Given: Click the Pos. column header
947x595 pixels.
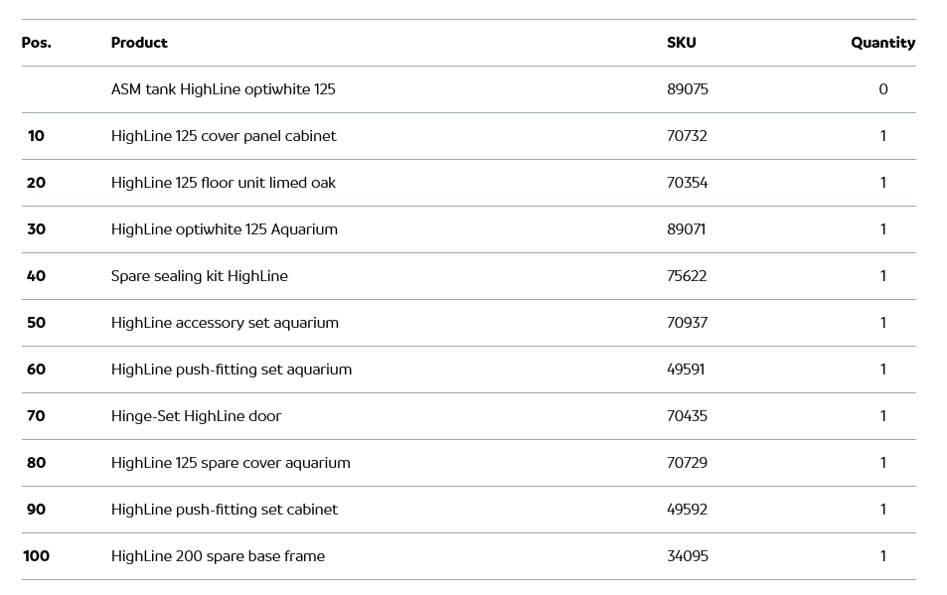Looking at the screenshot, I should click(x=37, y=43).
